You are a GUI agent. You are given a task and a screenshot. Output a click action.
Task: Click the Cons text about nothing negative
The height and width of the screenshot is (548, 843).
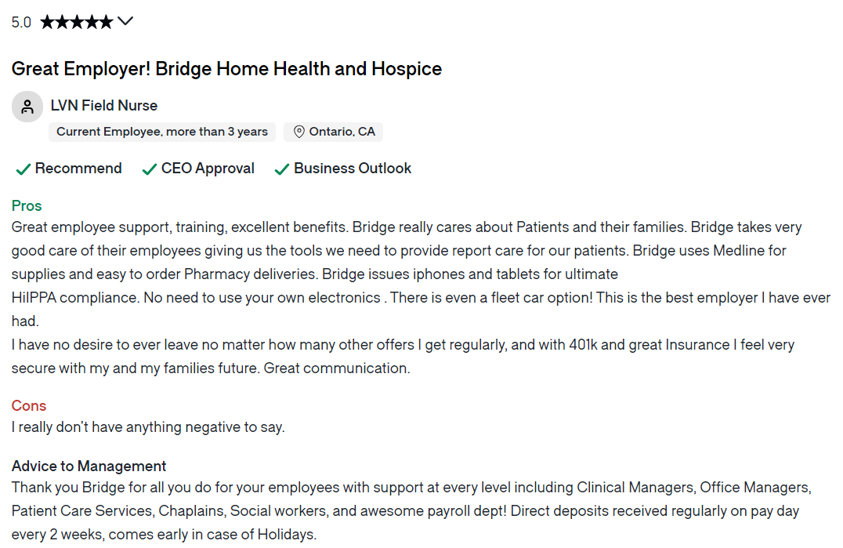point(148,427)
